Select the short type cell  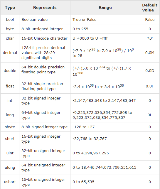[x=10, y=139]
